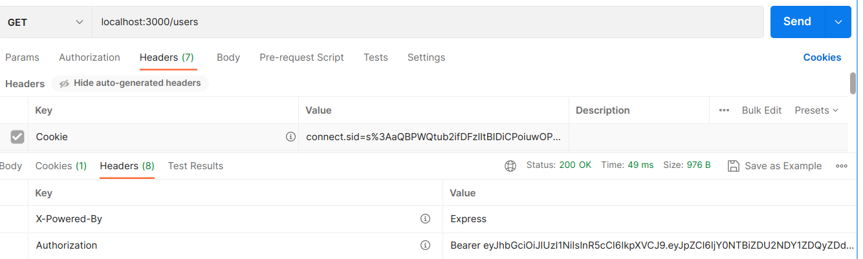
Task: Click the vertical scrollbar on the right
Action: pos(853,84)
